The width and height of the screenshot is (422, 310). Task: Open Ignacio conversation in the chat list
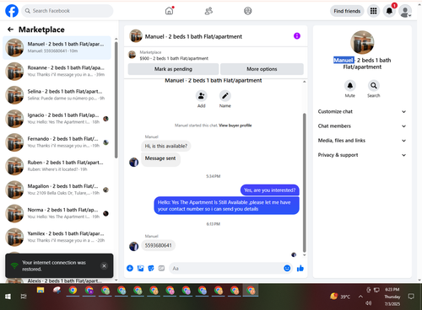coord(57,119)
